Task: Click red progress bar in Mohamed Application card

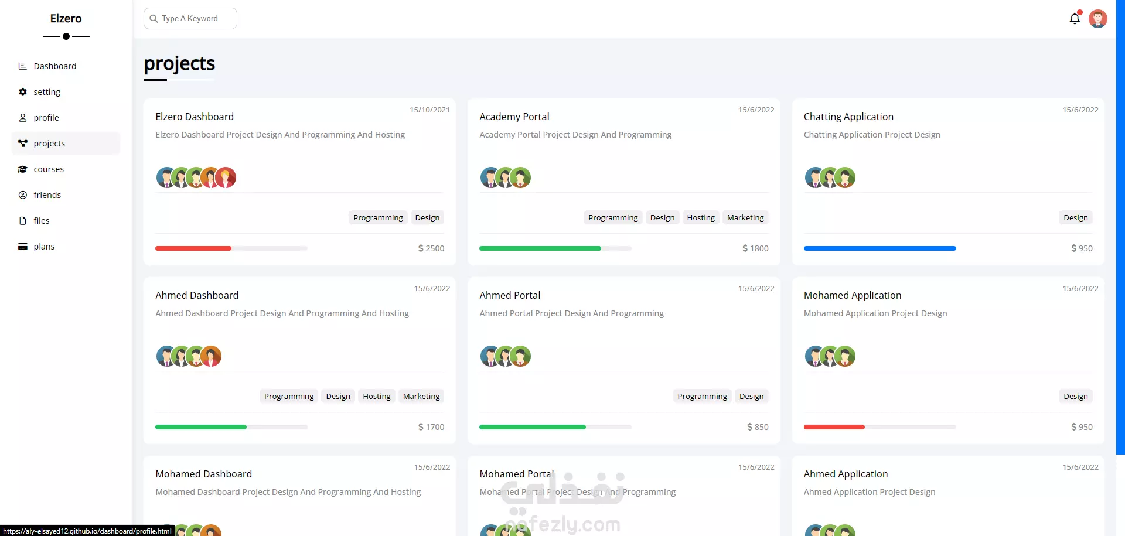Action: (834, 427)
